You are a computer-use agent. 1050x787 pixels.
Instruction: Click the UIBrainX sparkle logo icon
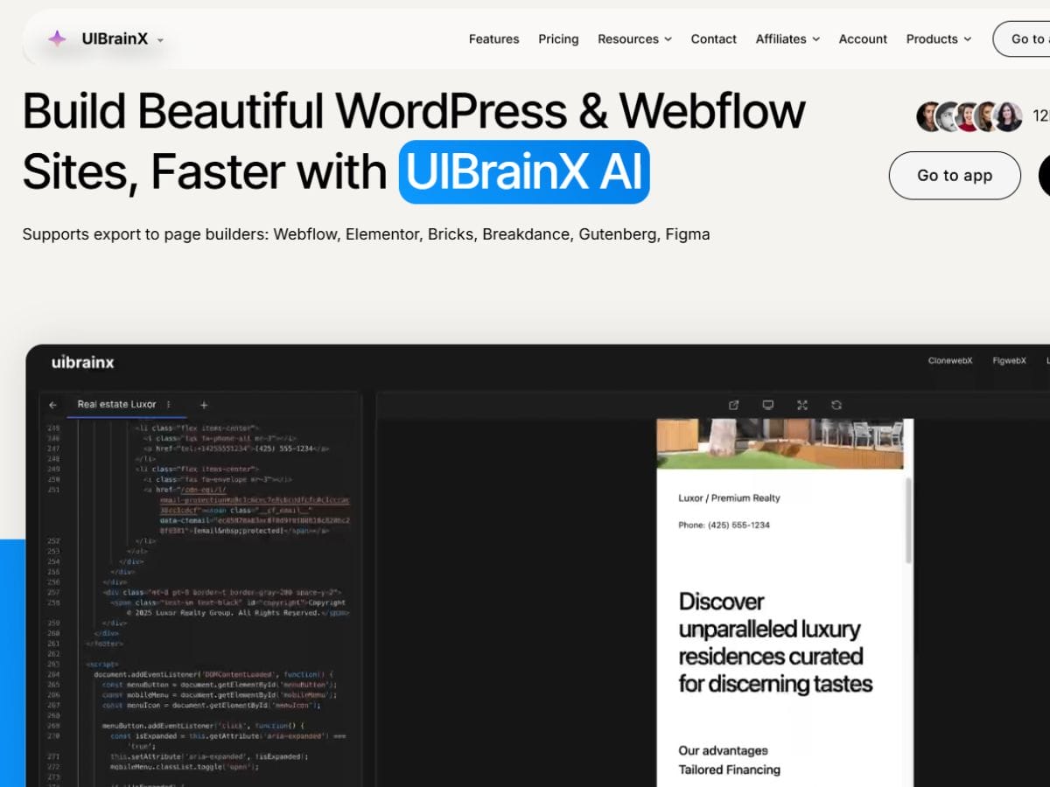tap(57, 38)
